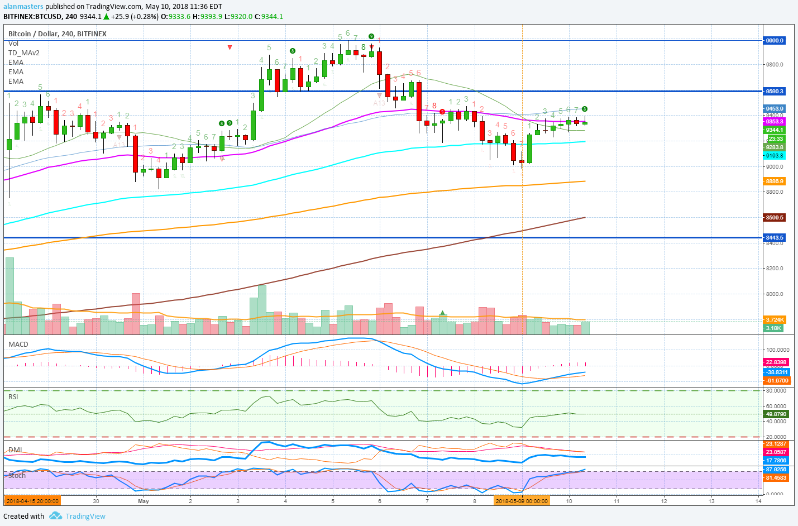Viewport: 798px width, 526px height.
Task: Open the alanmasters author profile link
Action: [23, 7]
